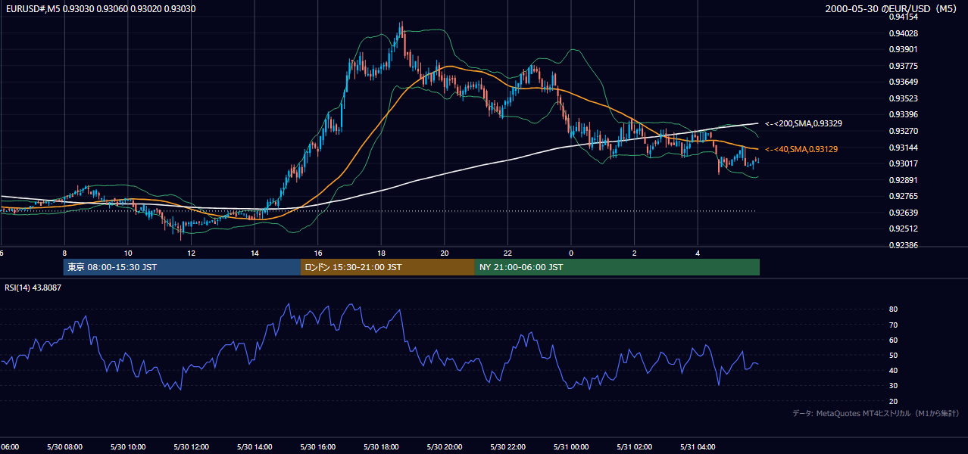Click bottom time label 5/30 22:00

coord(507,446)
